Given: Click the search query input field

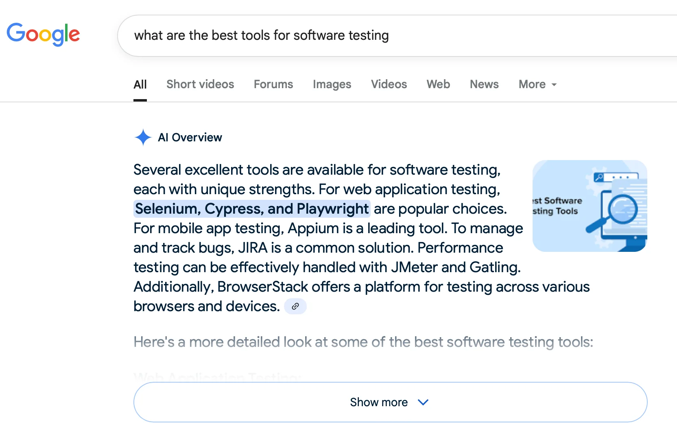Looking at the screenshot, I should pyautogui.click(x=366, y=36).
